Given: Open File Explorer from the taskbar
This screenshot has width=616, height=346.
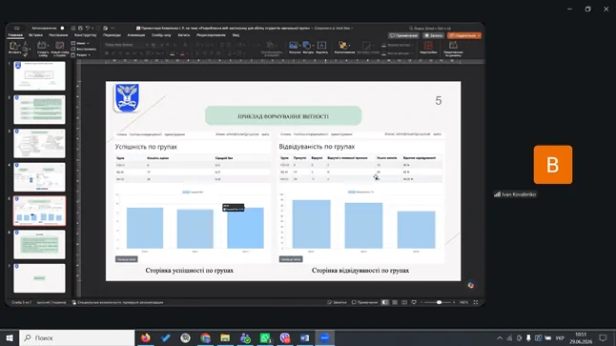Looking at the screenshot, I should 225,337.
